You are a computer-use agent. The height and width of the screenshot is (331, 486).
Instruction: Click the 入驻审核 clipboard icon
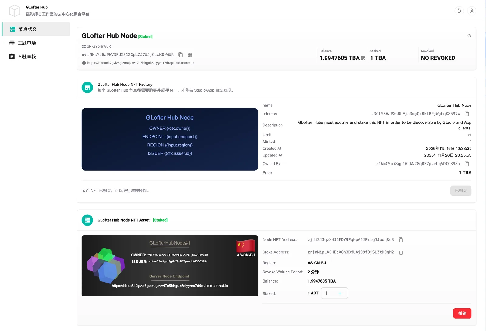12,56
